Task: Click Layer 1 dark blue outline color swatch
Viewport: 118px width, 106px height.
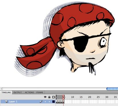Action: (x=54, y=102)
